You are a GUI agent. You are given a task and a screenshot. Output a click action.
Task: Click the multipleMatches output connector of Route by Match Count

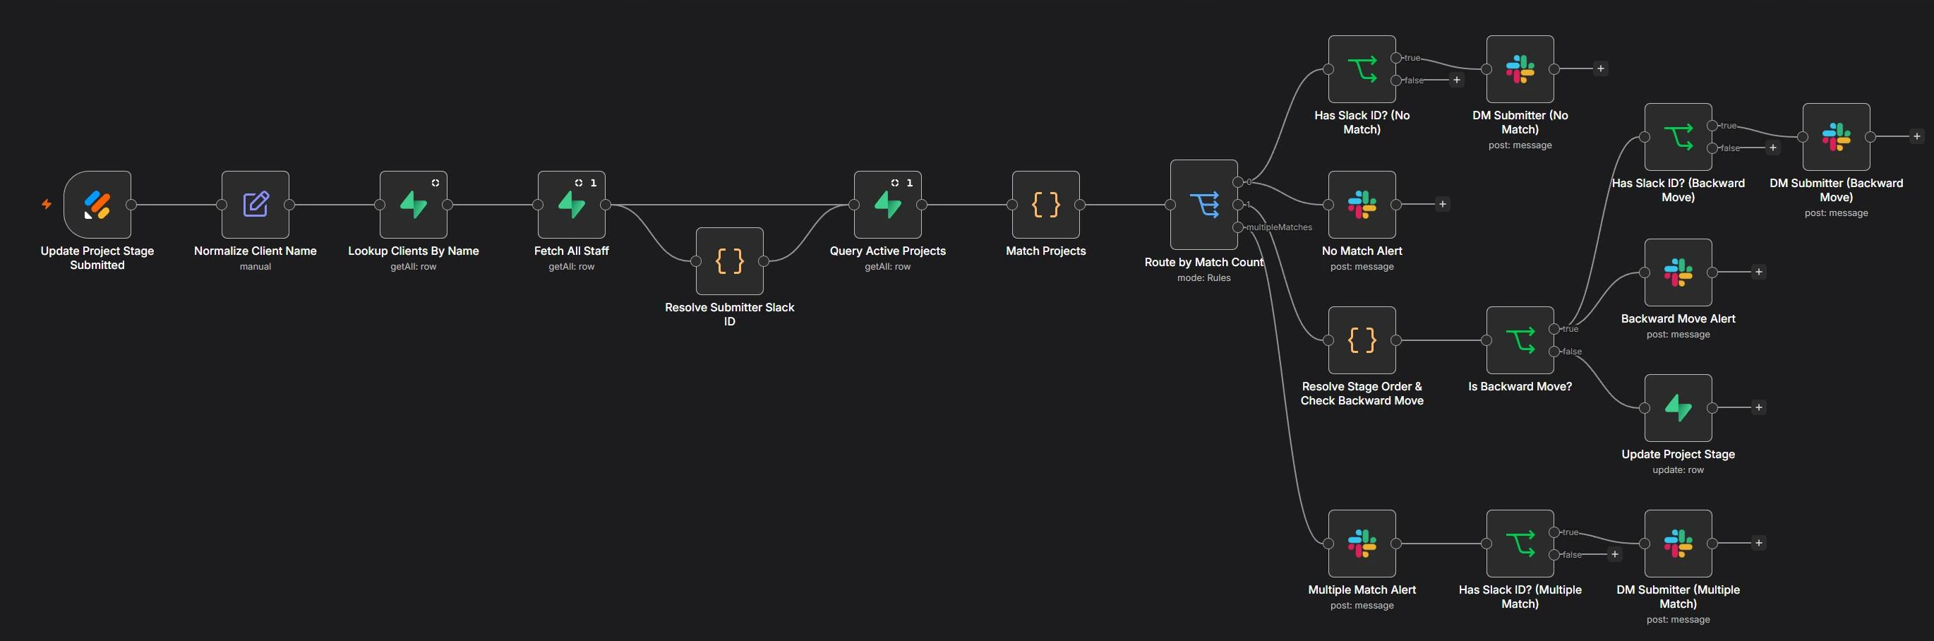[x=1238, y=227]
